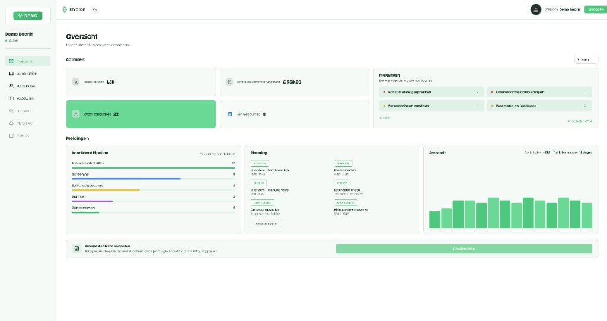This screenshot has width=607, height=321.
Task: Click the Sourcen search icon in the sidebar
Action: click(11, 111)
